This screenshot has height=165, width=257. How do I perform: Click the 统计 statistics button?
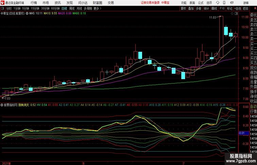[x=206, y=8]
